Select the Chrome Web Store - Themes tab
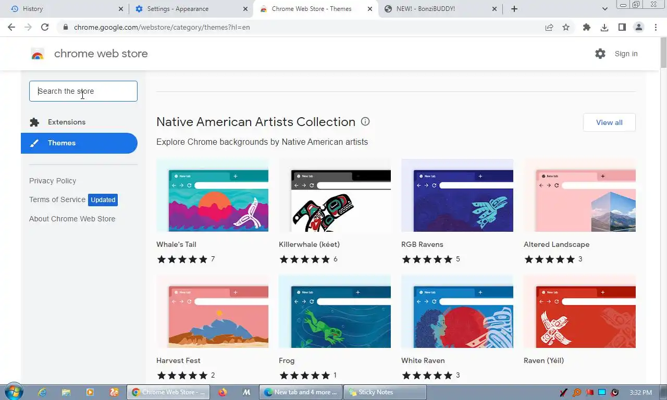The width and height of the screenshot is (667, 400). tap(316, 9)
